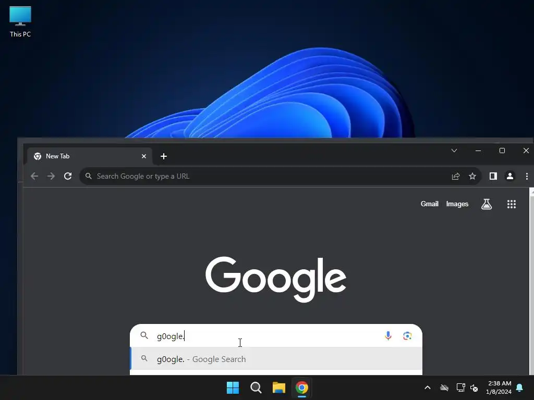This screenshot has height=400, width=534.
Task: Share this page icon in address bar
Action: pos(456,176)
